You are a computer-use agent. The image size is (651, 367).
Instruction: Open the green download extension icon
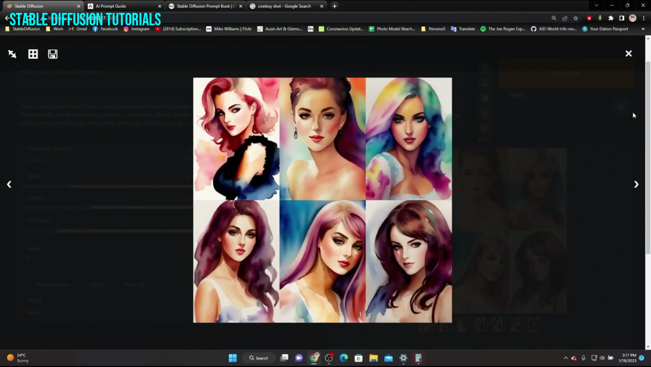(x=600, y=18)
